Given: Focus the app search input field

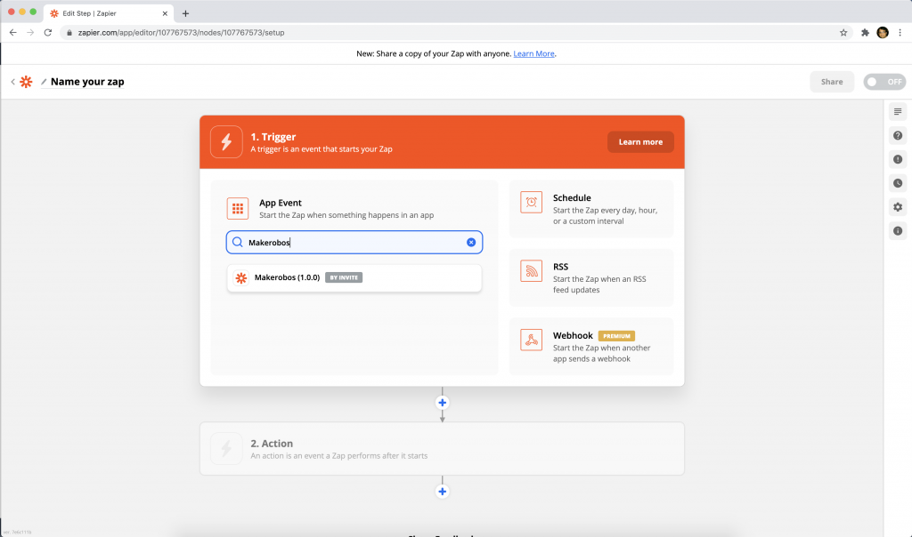Looking at the screenshot, I should pyautogui.click(x=354, y=242).
